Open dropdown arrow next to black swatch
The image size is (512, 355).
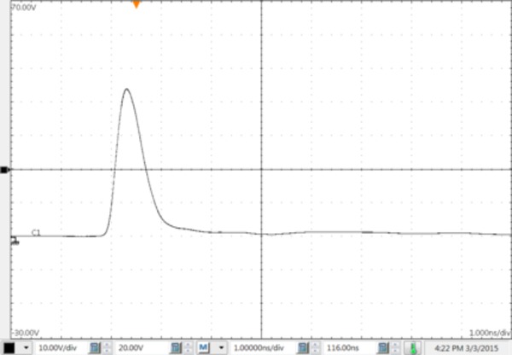click(x=26, y=348)
